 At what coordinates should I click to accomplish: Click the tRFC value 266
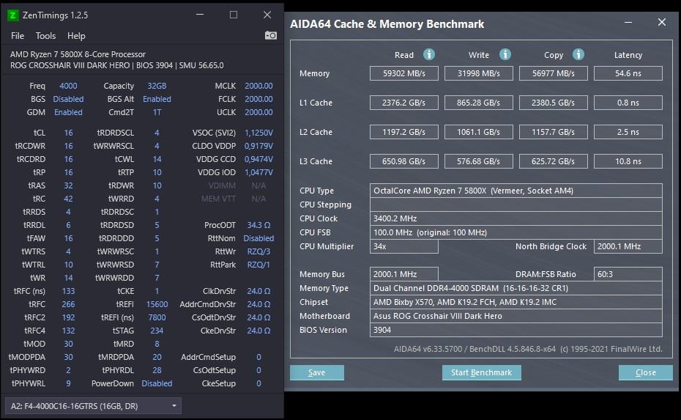coord(68,304)
